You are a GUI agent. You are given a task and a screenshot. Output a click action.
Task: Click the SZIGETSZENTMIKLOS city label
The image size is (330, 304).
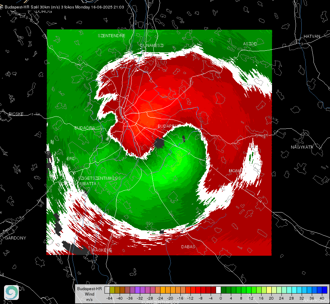click(x=99, y=178)
